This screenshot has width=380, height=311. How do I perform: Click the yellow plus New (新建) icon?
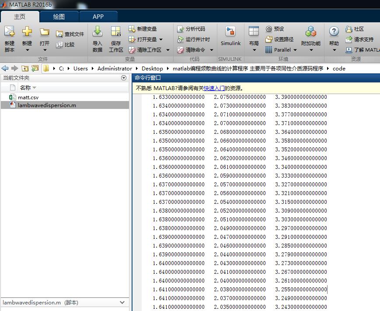coord(27,31)
